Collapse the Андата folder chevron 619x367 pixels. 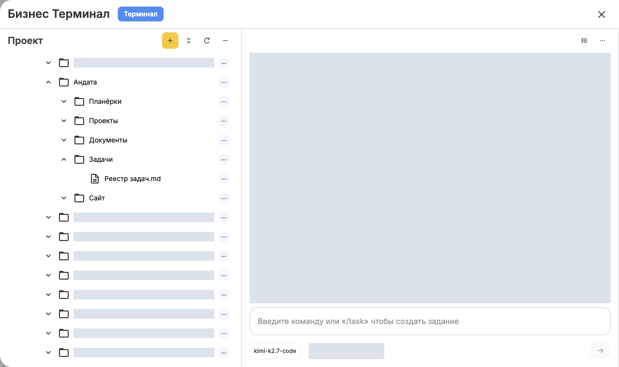click(48, 82)
